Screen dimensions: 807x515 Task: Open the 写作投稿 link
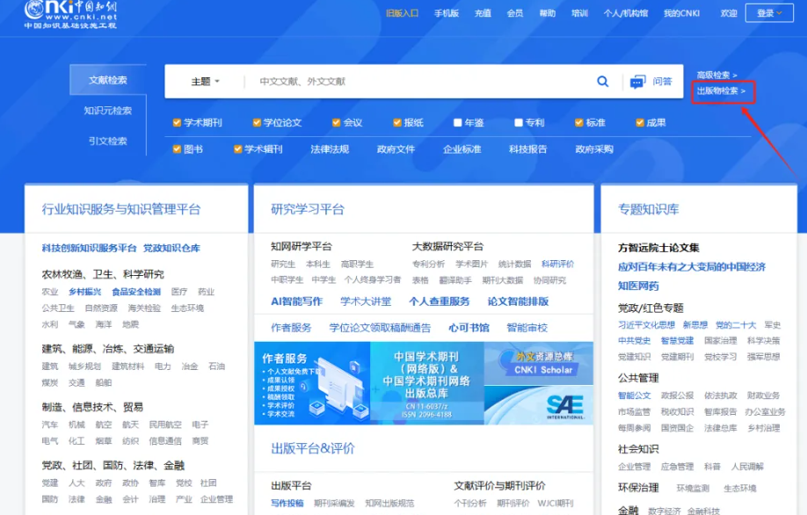pos(287,504)
